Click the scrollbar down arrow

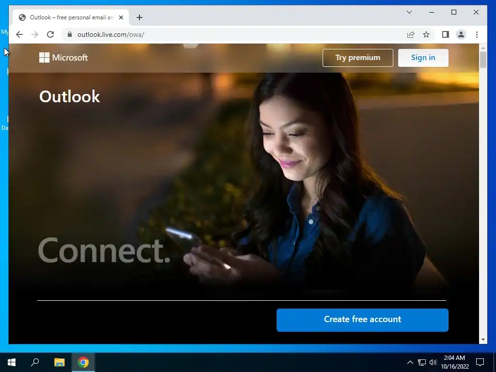[x=483, y=340]
